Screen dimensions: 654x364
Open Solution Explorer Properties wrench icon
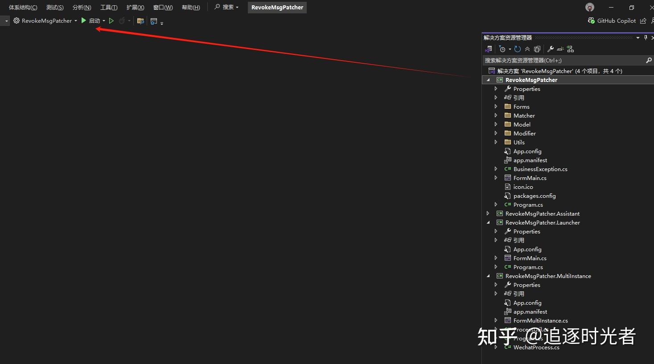pos(551,49)
